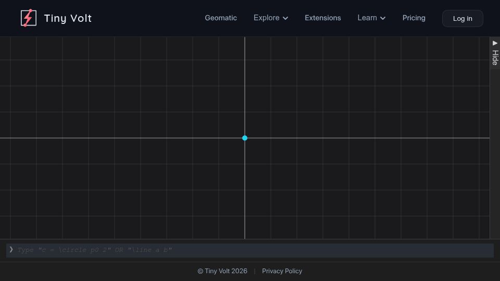Collapse the side panel using Hide
Viewport: 500px width, 281px height.
pyautogui.click(x=495, y=53)
